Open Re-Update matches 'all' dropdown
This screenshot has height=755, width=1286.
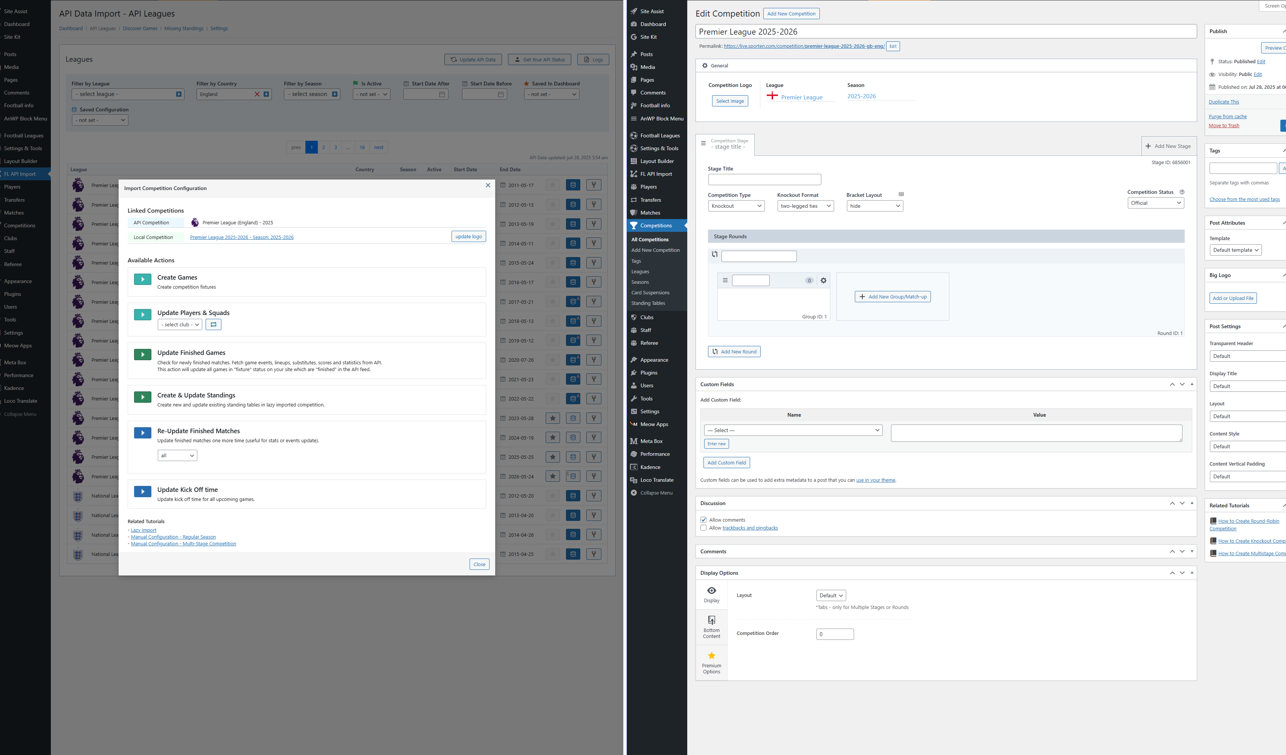click(x=177, y=455)
